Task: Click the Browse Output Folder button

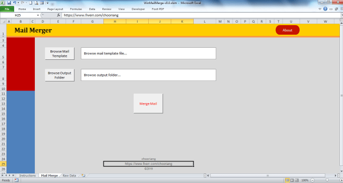Action: pos(60,75)
